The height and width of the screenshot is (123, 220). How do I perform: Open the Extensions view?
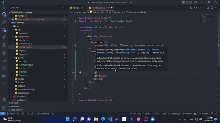(x=4, y=37)
